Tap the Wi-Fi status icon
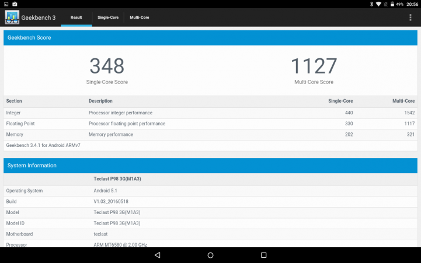 point(379,4)
